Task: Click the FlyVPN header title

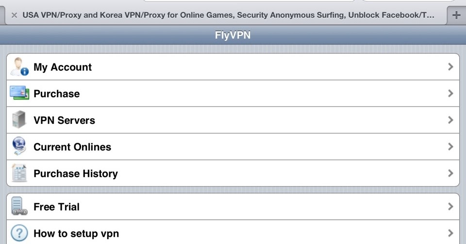Action: pos(233,35)
